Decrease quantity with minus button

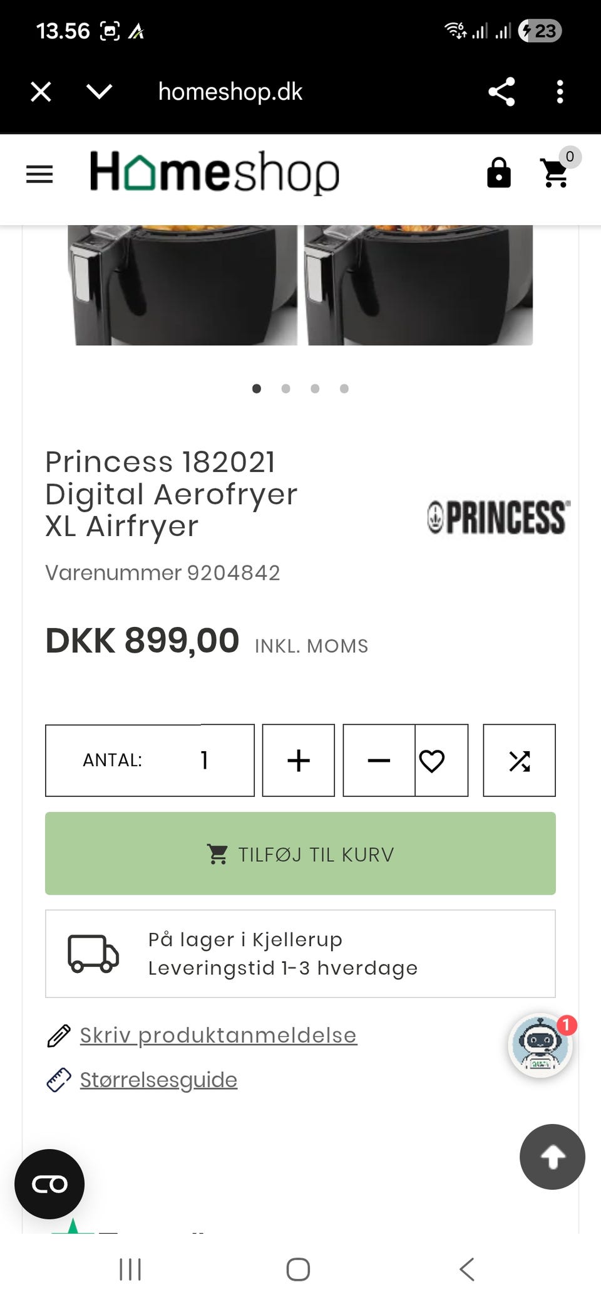click(x=379, y=760)
